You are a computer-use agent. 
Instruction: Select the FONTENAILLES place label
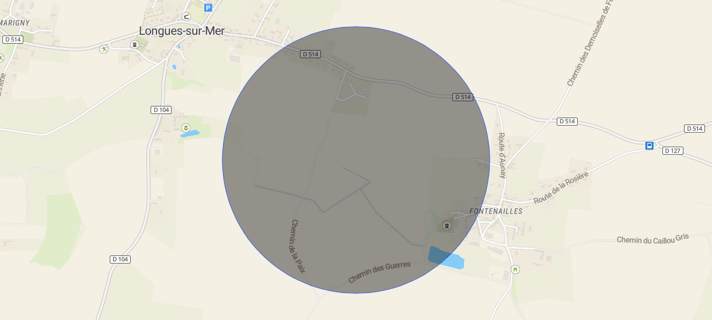[496, 211]
